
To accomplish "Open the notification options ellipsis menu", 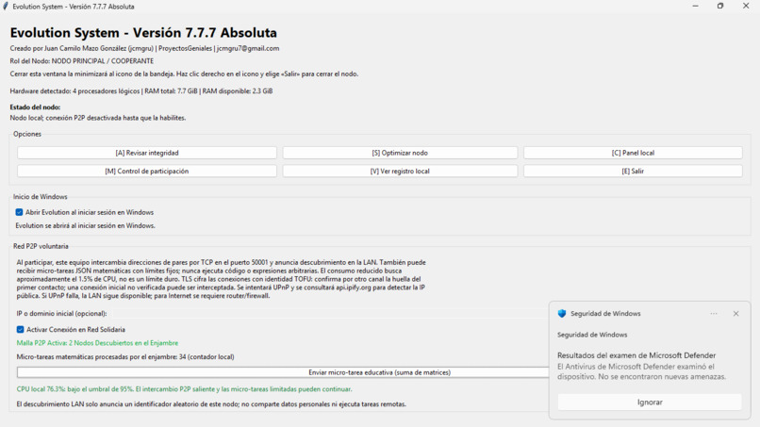I will click(x=714, y=314).
